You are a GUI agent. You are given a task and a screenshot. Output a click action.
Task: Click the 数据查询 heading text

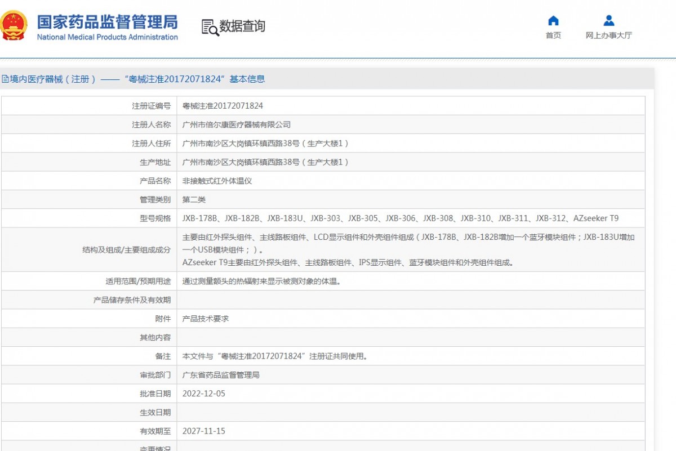tap(242, 26)
